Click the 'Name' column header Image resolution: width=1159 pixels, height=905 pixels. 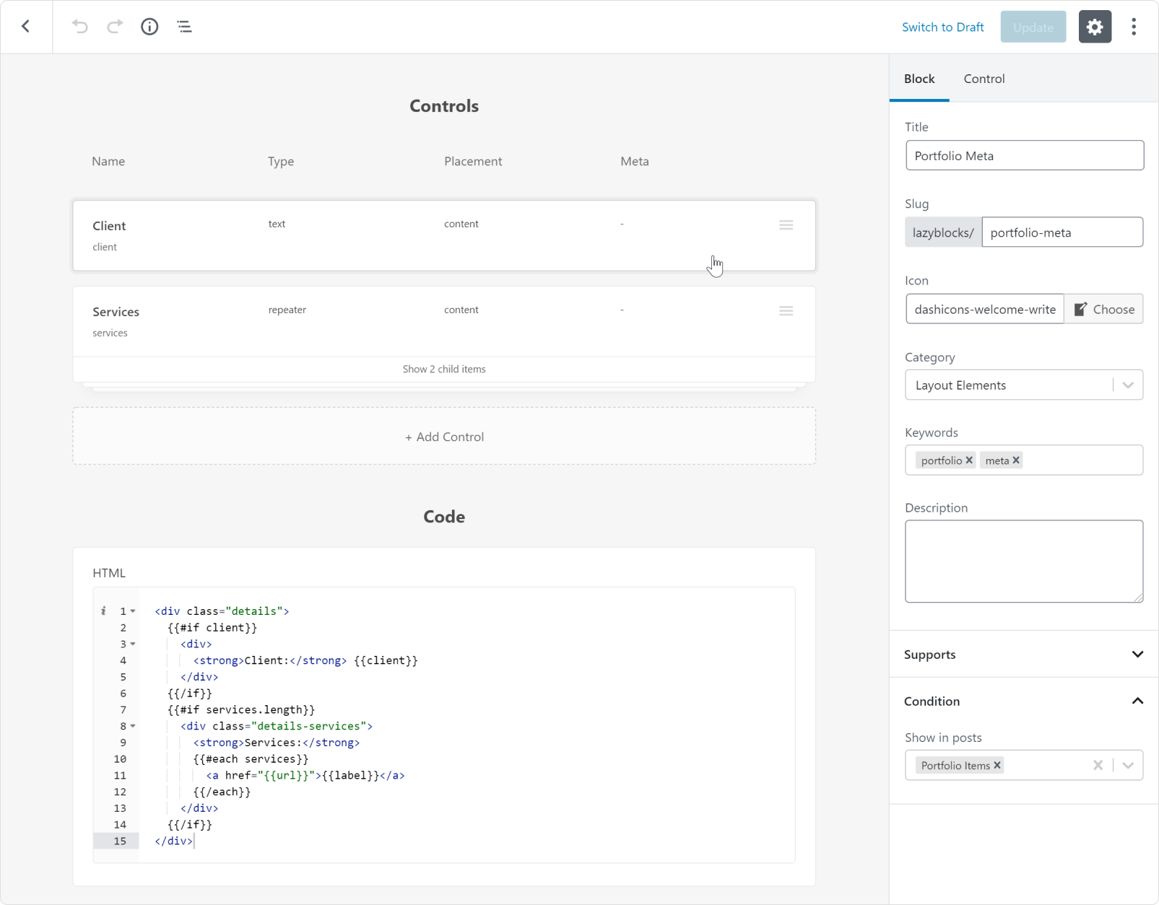click(x=108, y=162)
